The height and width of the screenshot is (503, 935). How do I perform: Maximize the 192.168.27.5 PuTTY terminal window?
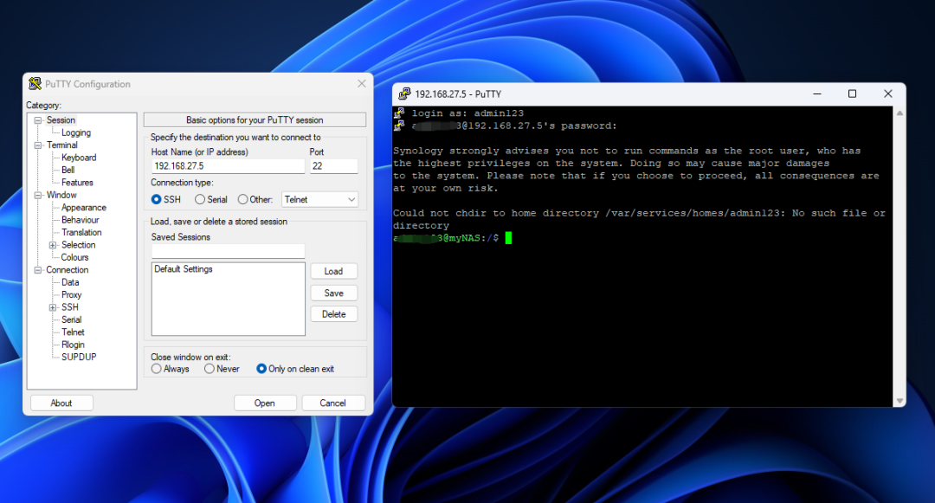852,94
